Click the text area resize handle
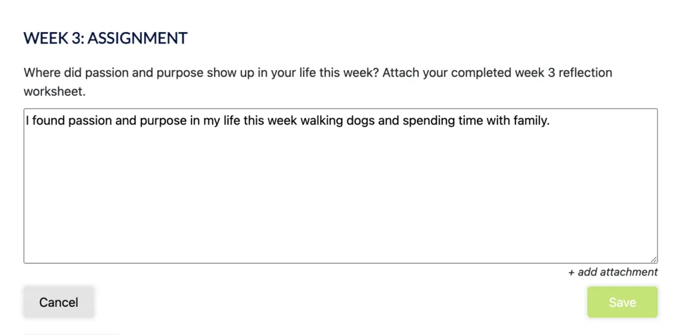This screenshot has height=335, width=683. [654, 260]
